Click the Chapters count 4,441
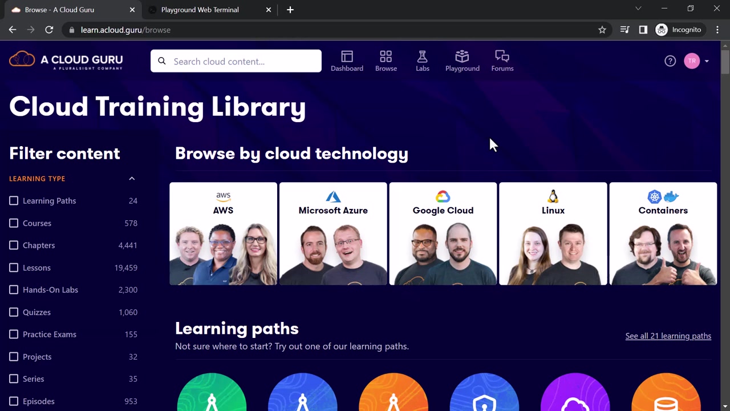Screen dimensions: 730x411 click(128, 245)
